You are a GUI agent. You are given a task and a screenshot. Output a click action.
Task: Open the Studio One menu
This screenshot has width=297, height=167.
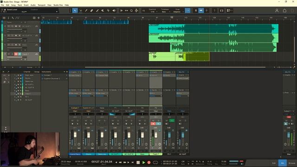(x=58, y=5)
